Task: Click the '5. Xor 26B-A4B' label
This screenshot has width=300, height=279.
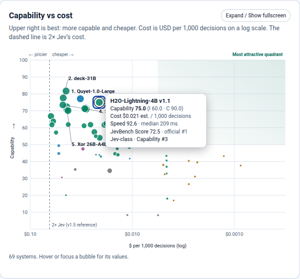Action: (89, 144)
